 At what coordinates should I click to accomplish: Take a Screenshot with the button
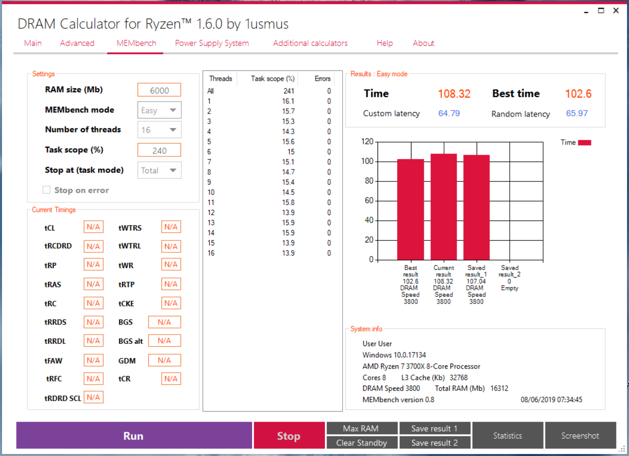tap(580, 435)
